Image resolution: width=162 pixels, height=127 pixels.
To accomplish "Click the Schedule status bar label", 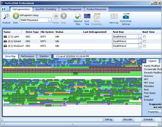I will tap(148, 120).
